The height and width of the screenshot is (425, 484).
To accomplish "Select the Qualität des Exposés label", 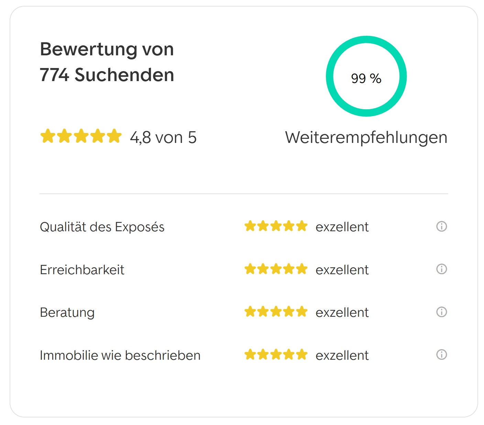I will click(102, 227).
